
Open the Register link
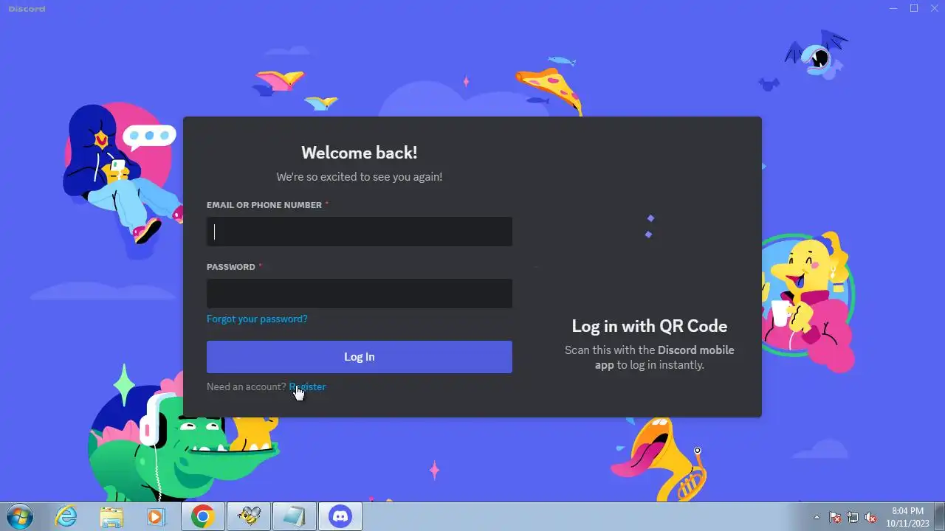307,386
